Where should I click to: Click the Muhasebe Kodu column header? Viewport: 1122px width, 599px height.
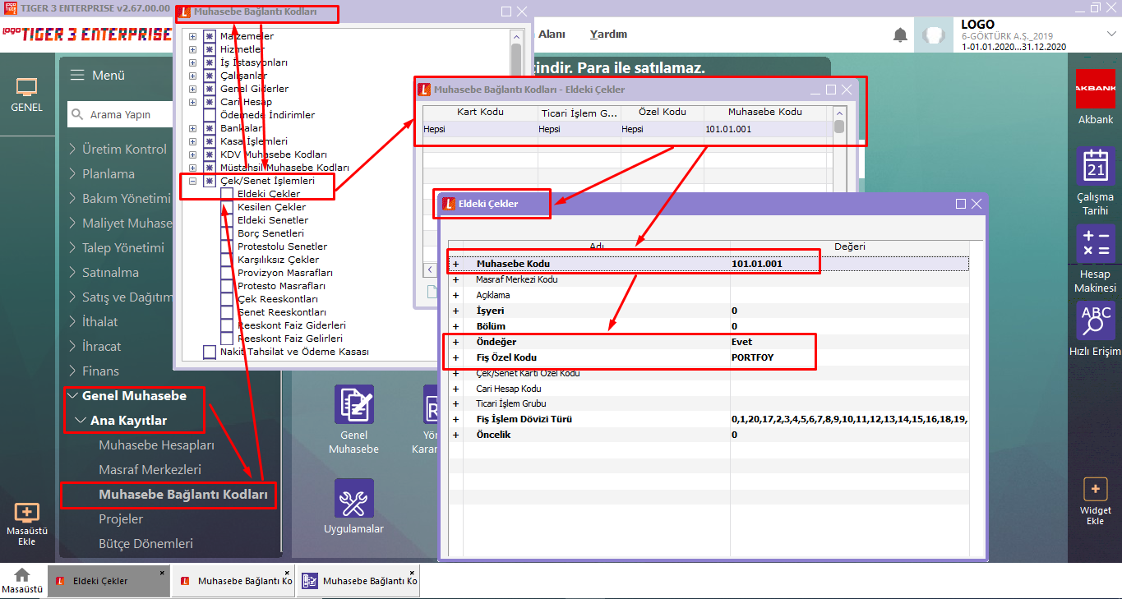(764, 113)
